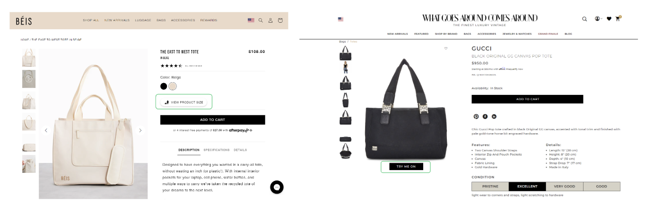
Task: Show previous tote image with left arrow
Action: [46, 130]
